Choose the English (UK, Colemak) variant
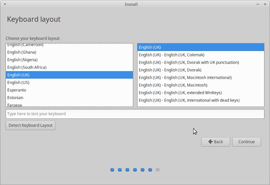This screenshot has height=185, width=270. click(x=171, y=55)
